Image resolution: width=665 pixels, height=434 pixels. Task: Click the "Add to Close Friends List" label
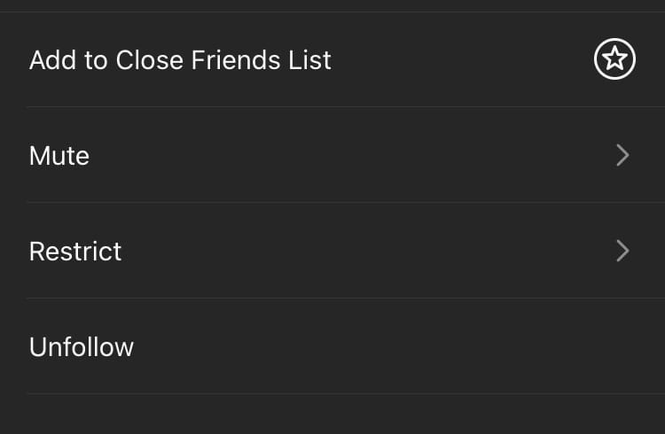(180, 60)
